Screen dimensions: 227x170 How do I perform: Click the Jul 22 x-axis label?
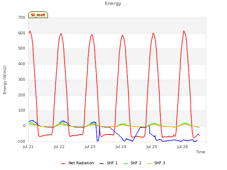pos(59,147)
